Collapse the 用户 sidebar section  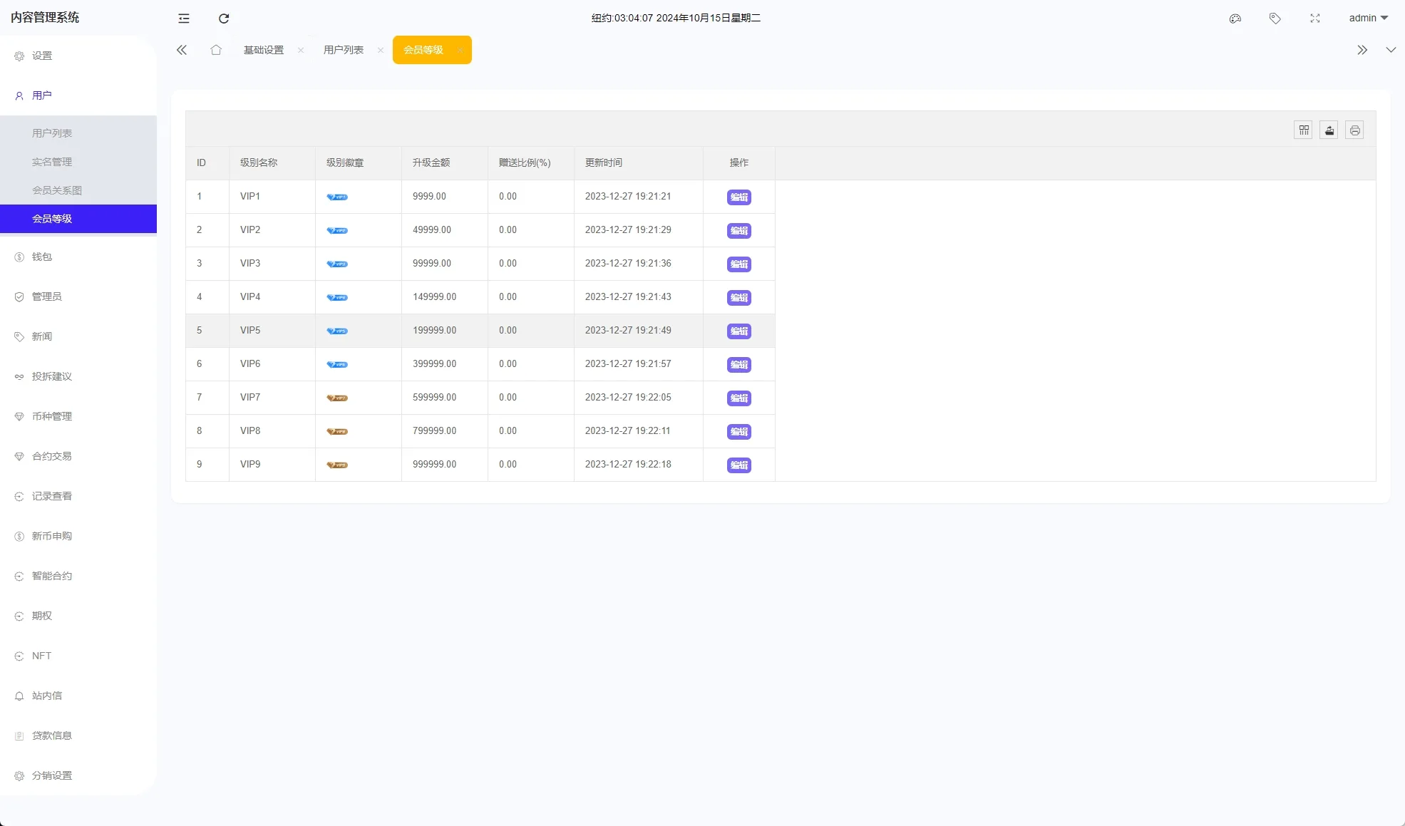(x=42, y=95)
